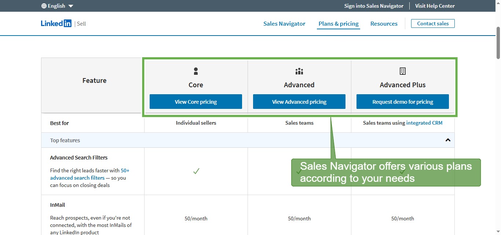Select the Plans & pricing tab
This screenshot has height=235, width=501.
[338, 23]
